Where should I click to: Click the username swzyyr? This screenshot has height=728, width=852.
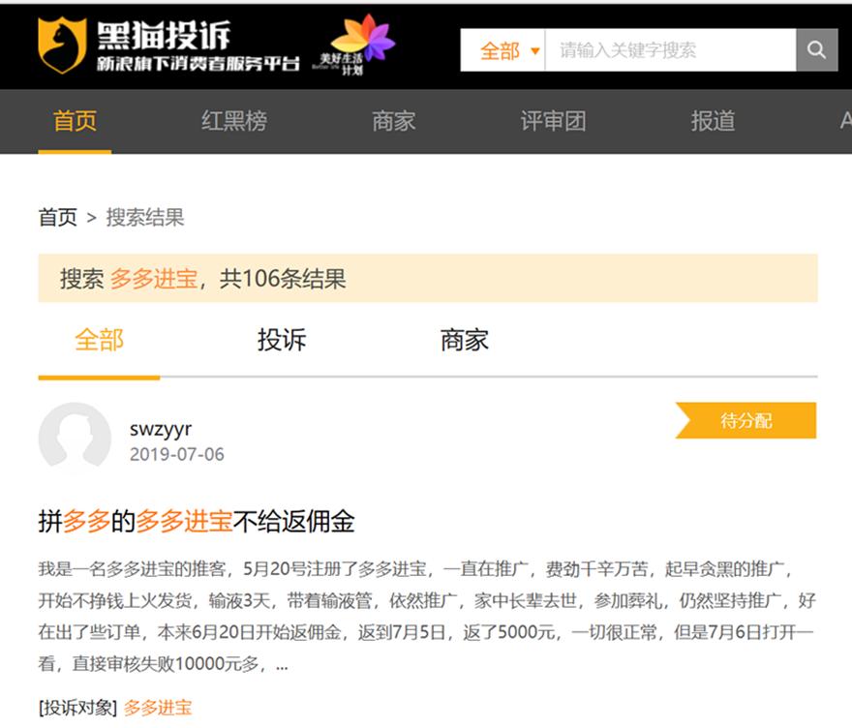[160, 428]
